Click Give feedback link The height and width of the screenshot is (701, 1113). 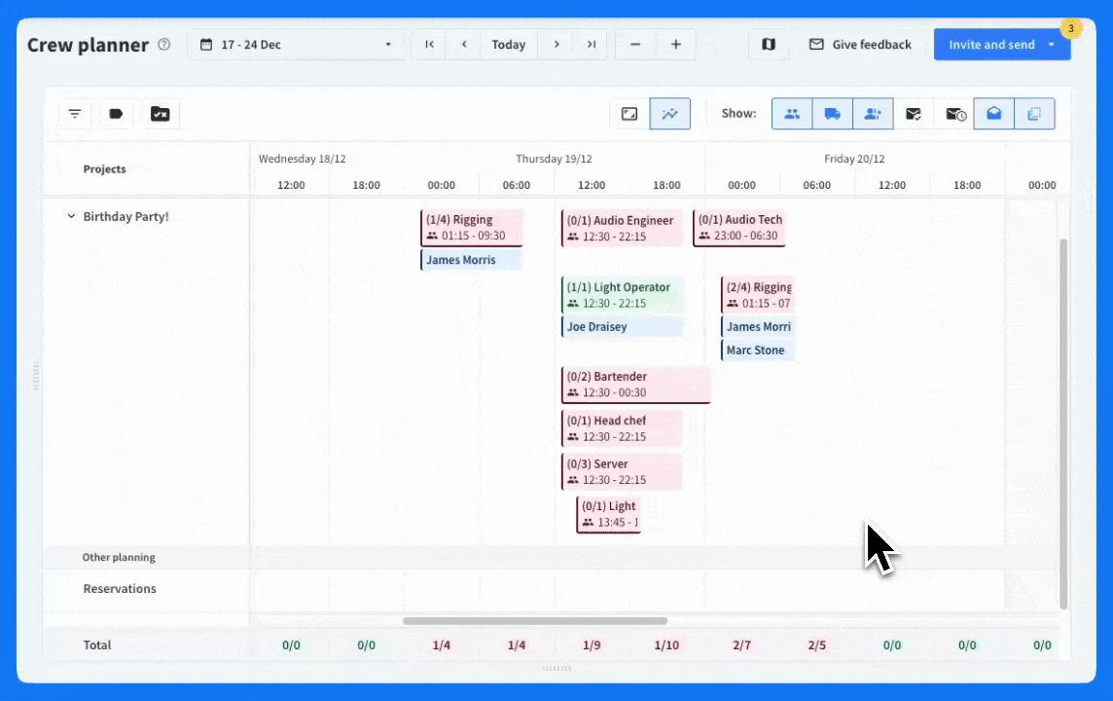coord(860,45)
